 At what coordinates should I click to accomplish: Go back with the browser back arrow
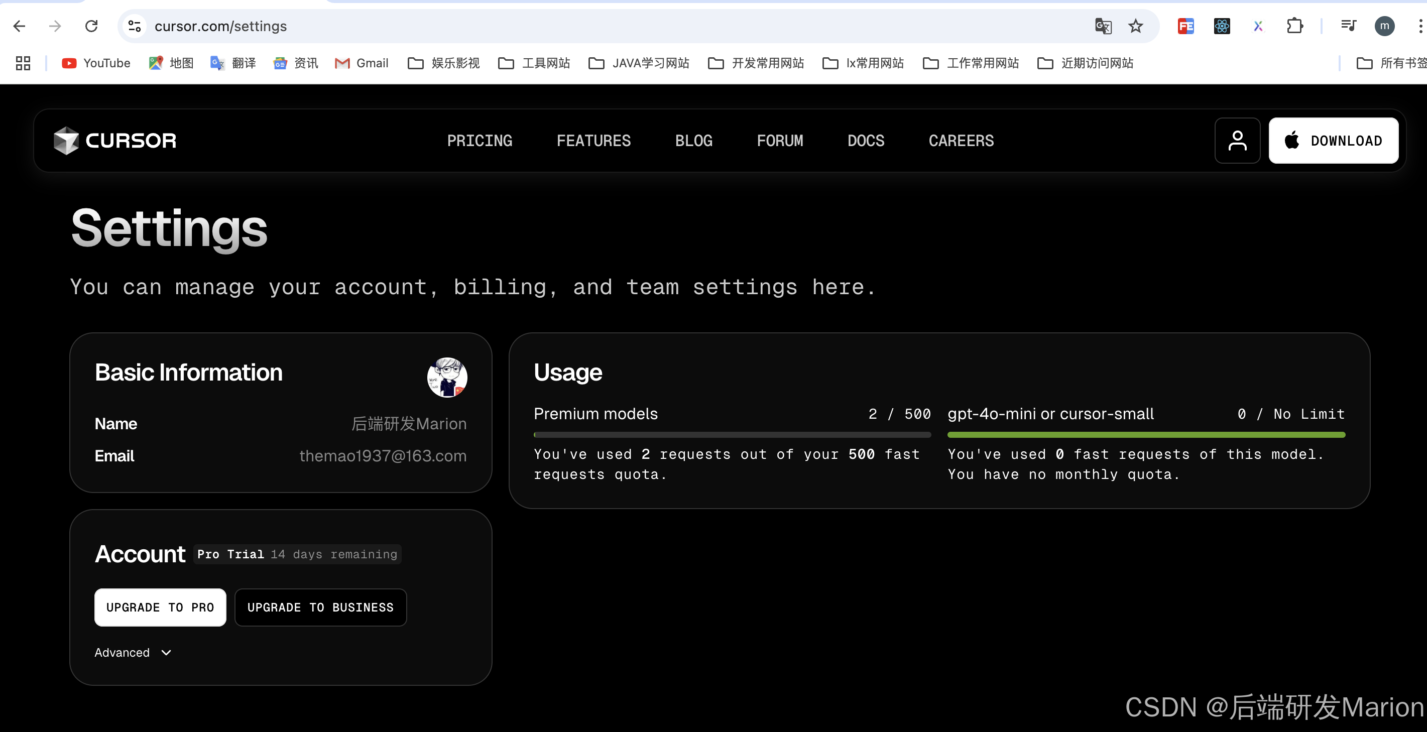(x=20, y=26)
